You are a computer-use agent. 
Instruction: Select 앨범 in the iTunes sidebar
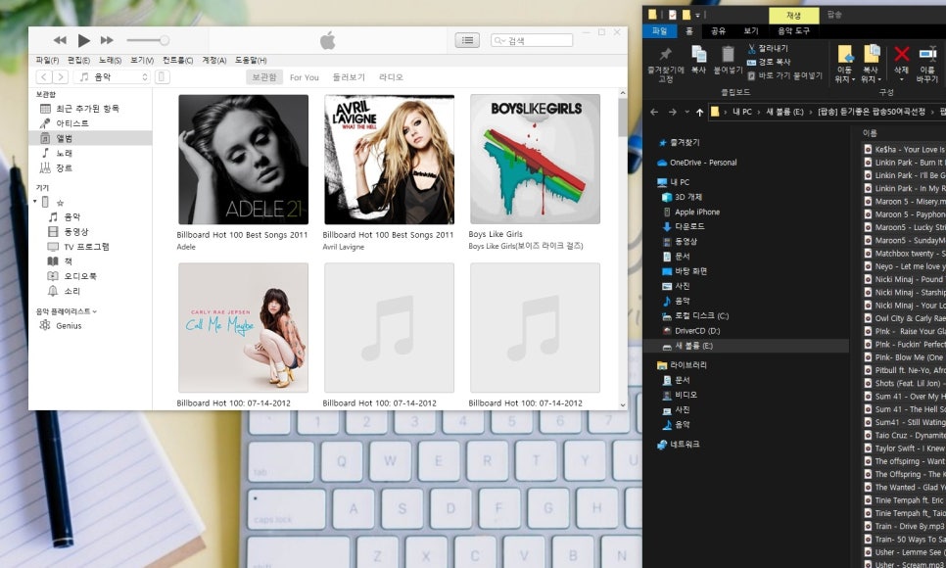[90, 138]
